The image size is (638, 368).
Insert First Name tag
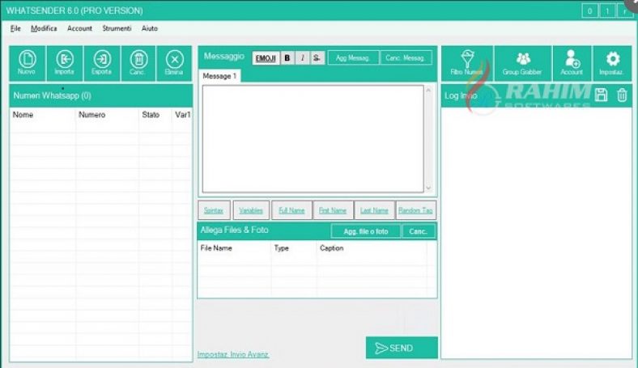[333, 210]
